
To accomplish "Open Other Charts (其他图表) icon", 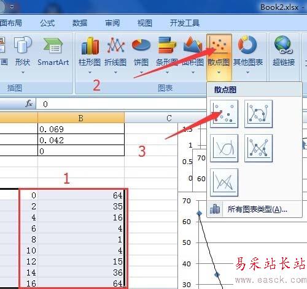I will tap(247, 45).
